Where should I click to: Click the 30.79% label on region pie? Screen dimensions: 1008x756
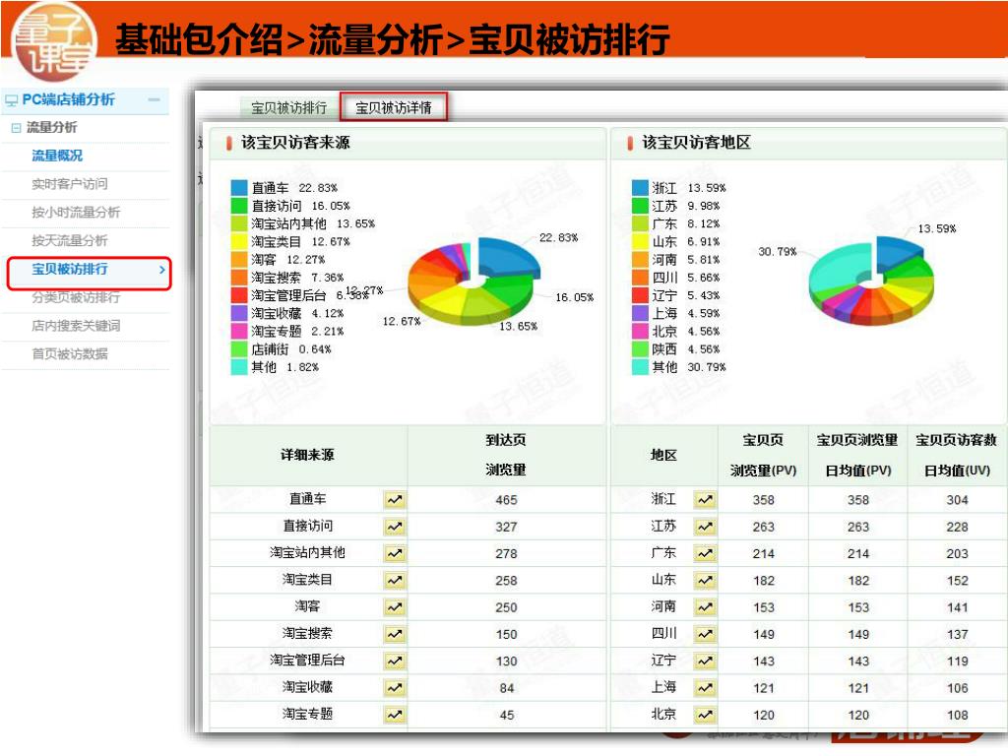[x=778, y=251]
